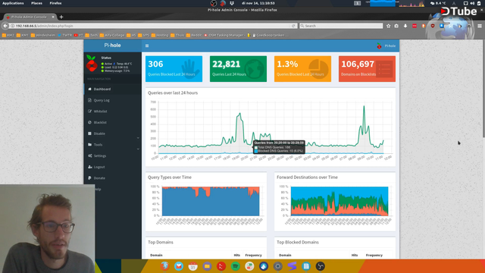Open the Query Log sidebar item

pos(113,100)
